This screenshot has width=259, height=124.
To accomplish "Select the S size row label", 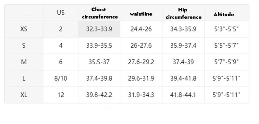I will tap(24, 45).
